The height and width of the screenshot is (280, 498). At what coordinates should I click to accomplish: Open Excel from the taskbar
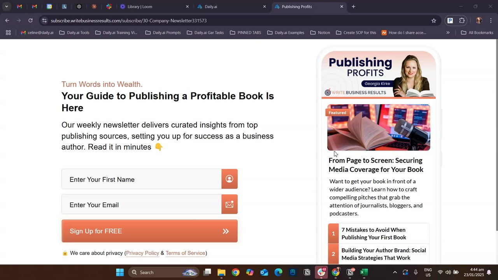pyautogui.click(x=364, y=272)
